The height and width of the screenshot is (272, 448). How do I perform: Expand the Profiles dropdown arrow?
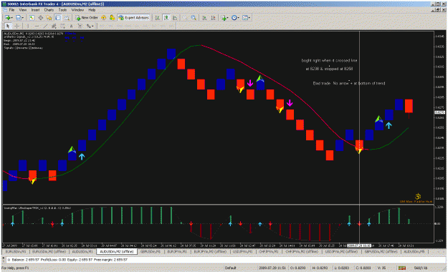[x=22, y=18]
